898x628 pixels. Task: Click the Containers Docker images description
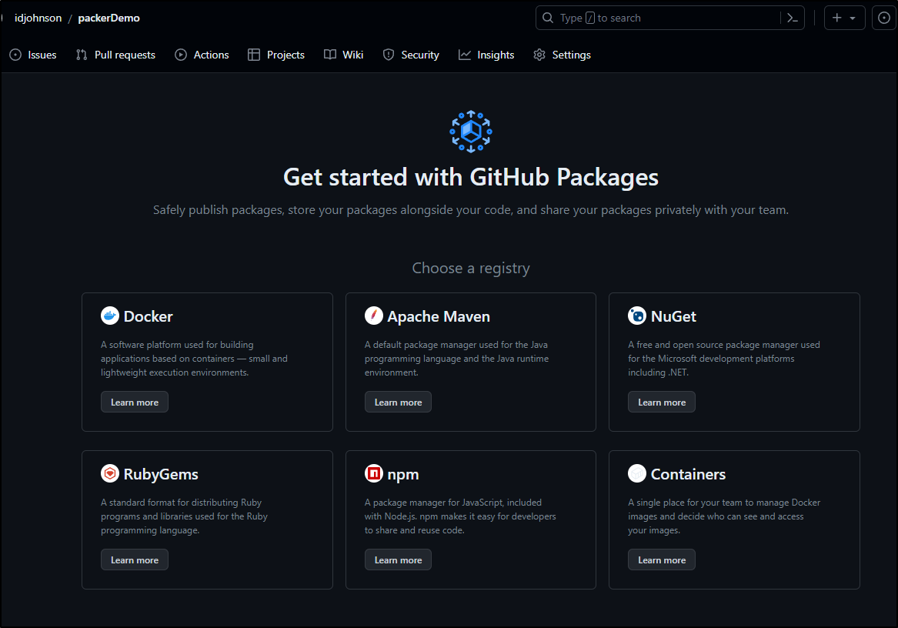point(724,516)
